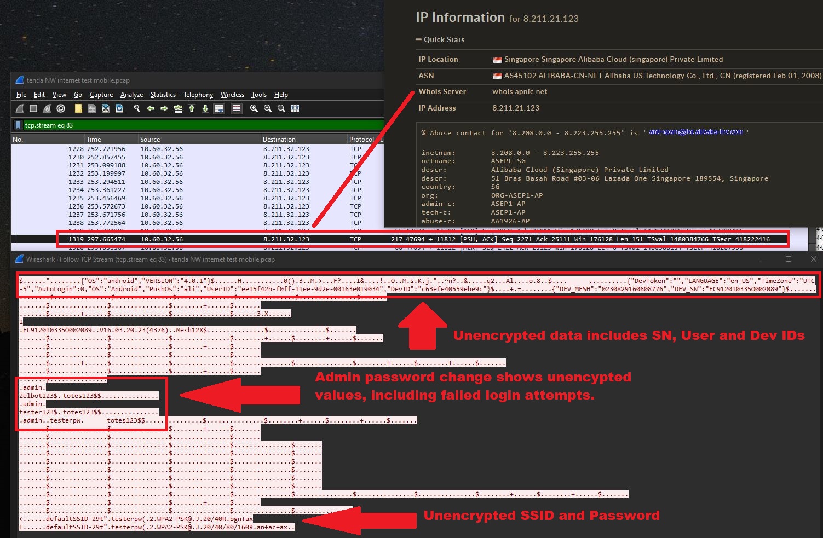Viewport: 823px width, 538px height.
Task: Start capture with the shark fin icon
Action: [x=20, y=108]
